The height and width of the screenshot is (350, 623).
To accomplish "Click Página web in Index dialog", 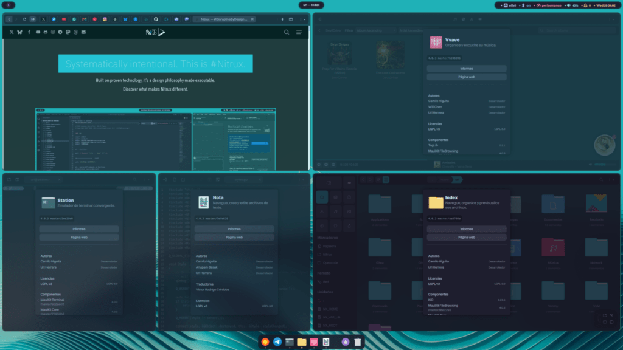I will (x=467, y=238).
